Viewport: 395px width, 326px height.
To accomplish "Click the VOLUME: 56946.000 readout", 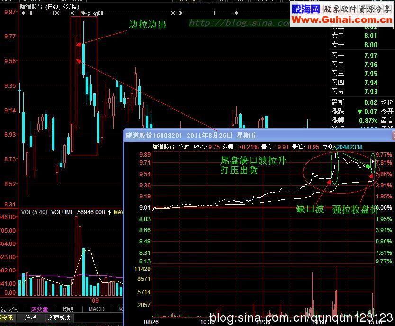I will [x=78, y=212].
